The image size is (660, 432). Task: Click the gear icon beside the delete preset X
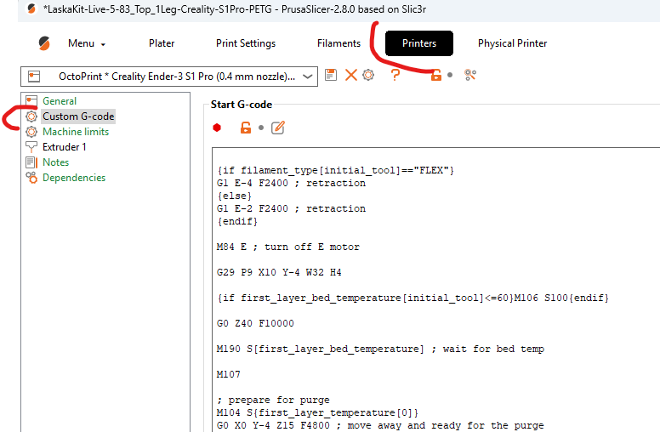pyautogui.click(x=368, y=76)
